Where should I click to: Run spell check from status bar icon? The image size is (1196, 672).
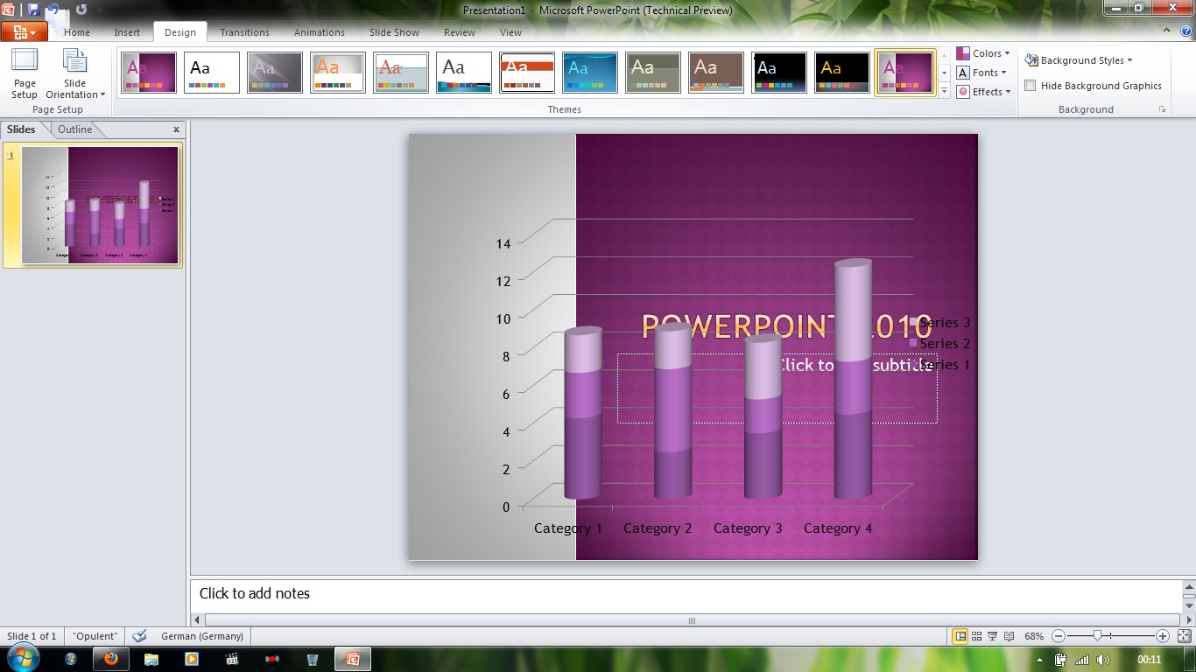[139, 636]
